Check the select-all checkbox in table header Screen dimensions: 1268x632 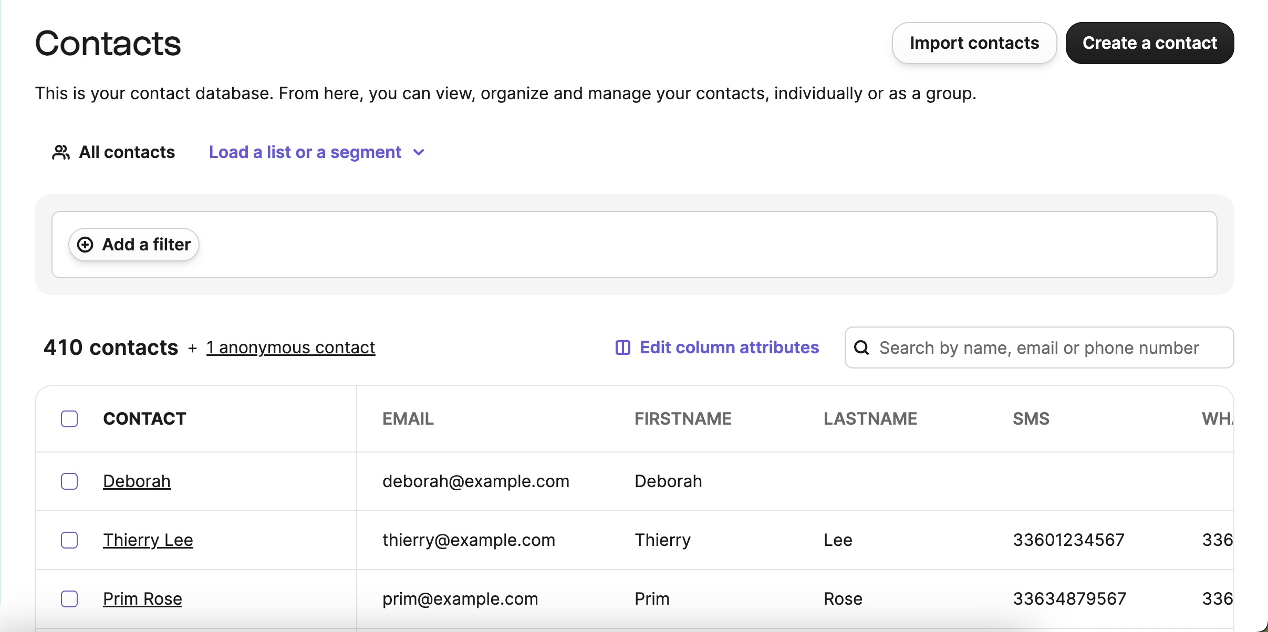click(x=69, y=418)
